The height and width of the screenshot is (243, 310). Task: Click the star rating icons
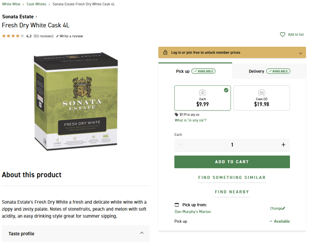(x=13, y=36)
